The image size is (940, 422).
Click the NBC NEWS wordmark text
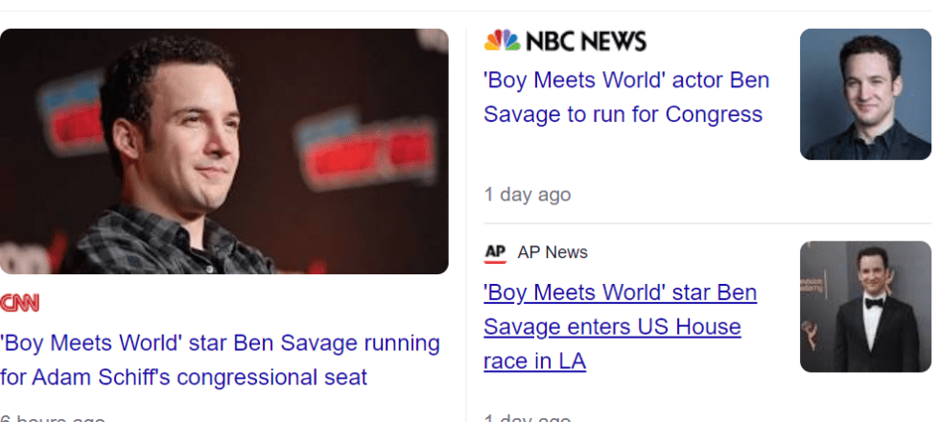click(586, 41)
